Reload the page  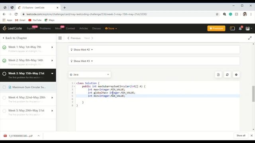click(16, 14)
